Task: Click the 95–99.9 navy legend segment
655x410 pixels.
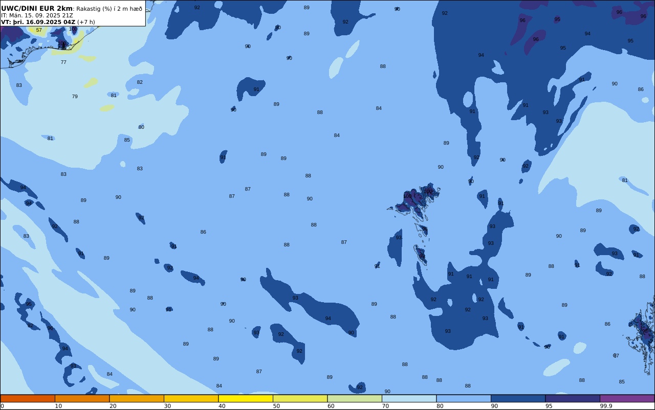Action: click(x=573, y=398)
